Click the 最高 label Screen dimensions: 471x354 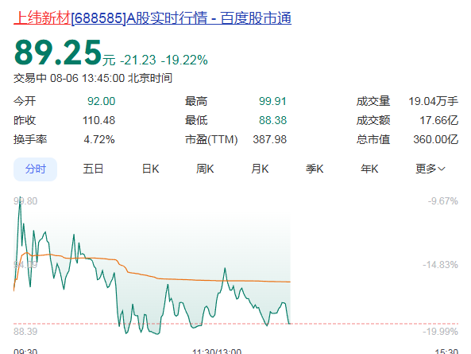[x=196, y=101]
